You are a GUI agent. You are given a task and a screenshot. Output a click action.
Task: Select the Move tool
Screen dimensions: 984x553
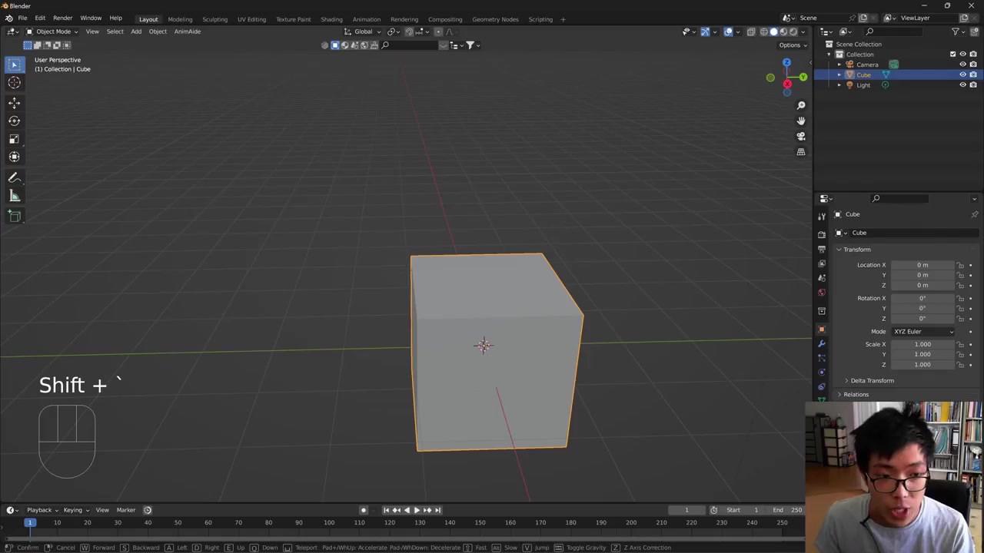point(14,102)
